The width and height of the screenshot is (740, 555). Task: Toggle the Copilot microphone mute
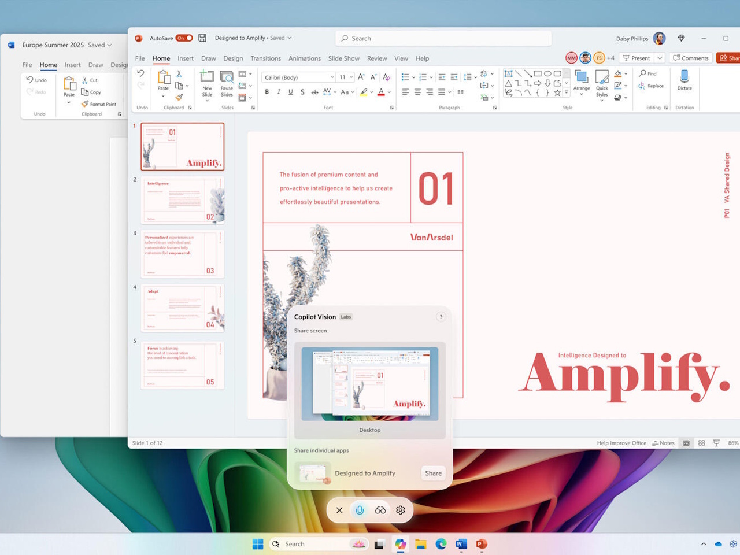(360, 510)
